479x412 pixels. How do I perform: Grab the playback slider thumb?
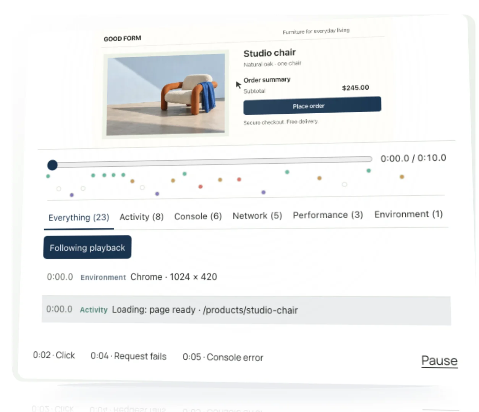coord(52,165)
